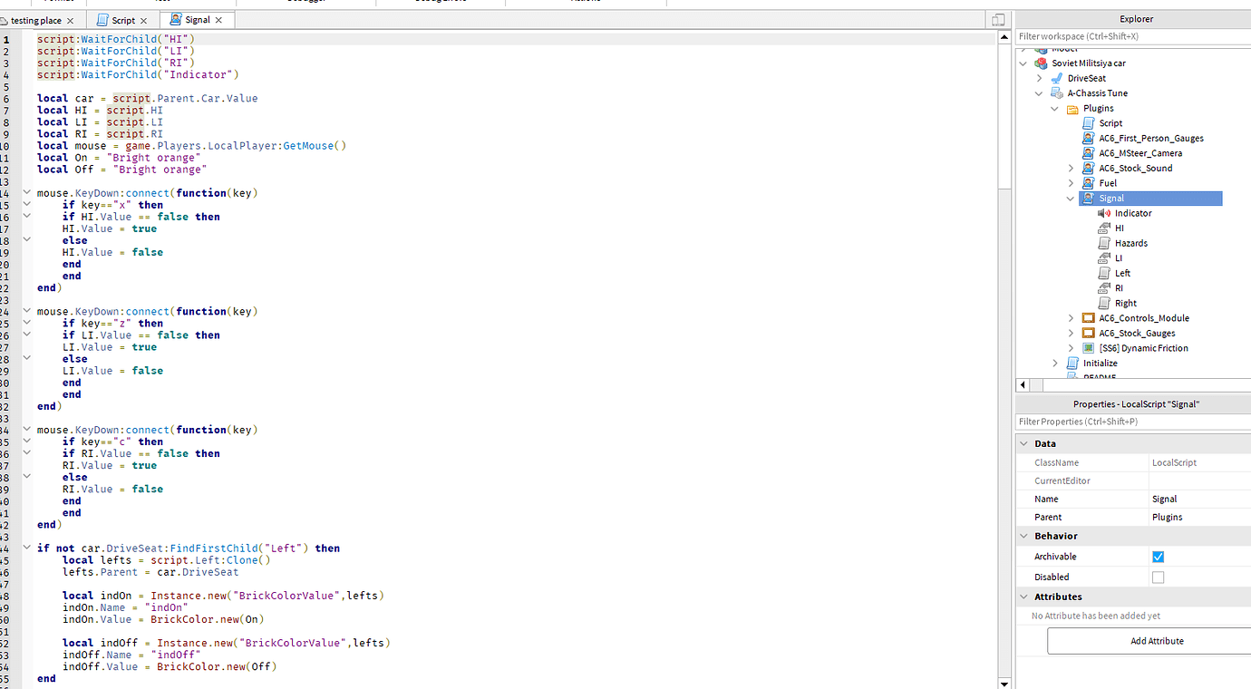The image size is (1251, 689).
Task: Collapse the Attributes properties section
Action: (1024, 597)
